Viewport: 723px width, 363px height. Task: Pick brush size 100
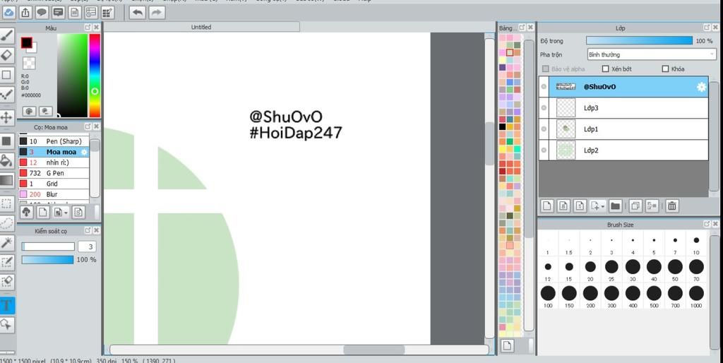[x=548, y=296]
